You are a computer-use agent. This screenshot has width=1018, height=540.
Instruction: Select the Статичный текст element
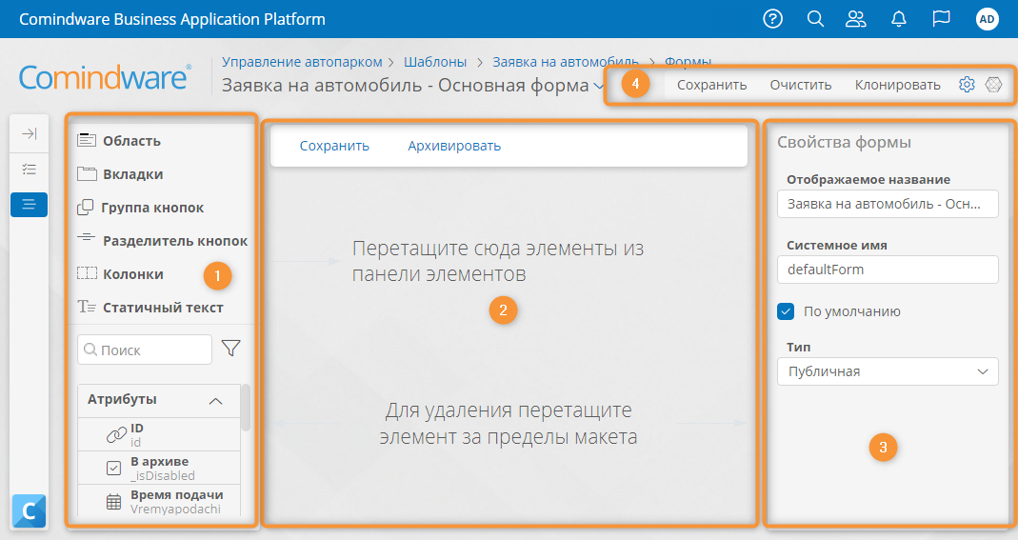[150, 308]
